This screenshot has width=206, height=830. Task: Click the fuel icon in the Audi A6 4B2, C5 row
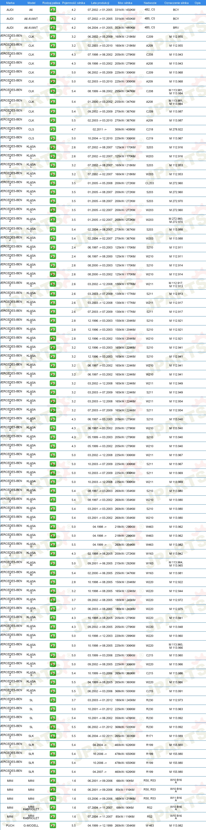[x=53, y=10]
